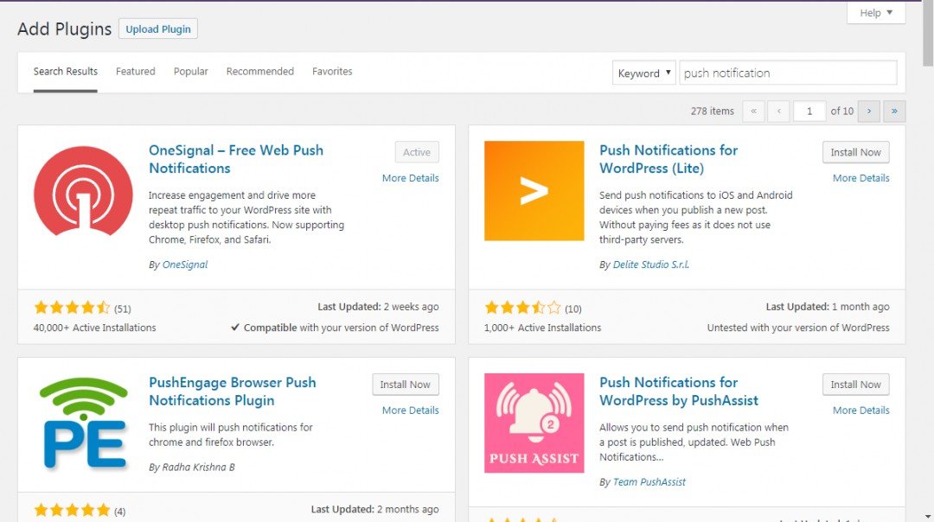The height and width of the screenshot is (522, 934).
Task: Click the Upload Plugin button
Action: (158, 29)
